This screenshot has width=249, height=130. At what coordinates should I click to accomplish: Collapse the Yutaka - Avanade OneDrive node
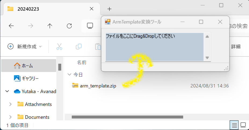pos(7,91)
